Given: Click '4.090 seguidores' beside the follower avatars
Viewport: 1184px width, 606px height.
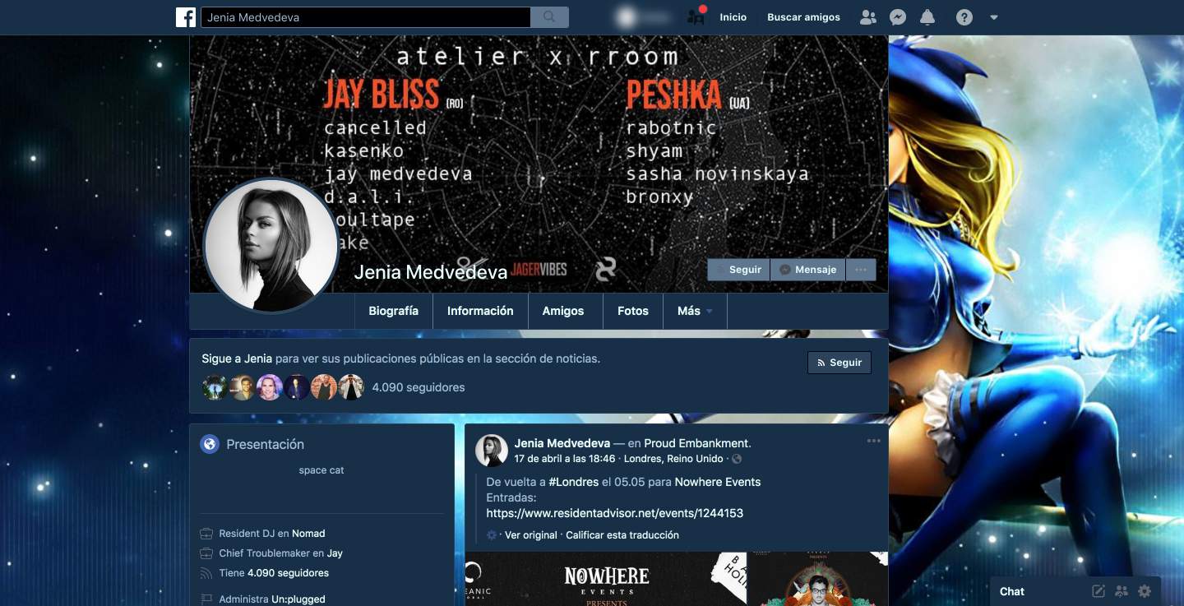Looking at the screenshot, I should [x=419, y=387].
